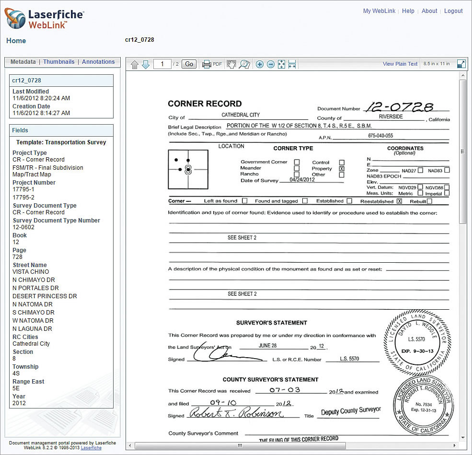
Task: Click the Street Name value VISTA CHINO
Action: point(30,272)
